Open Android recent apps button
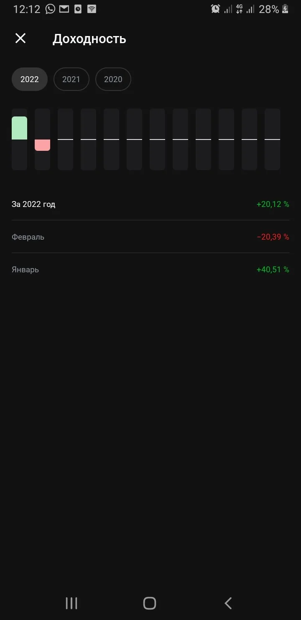Screen dimensions: 301x620 (x=71, y=603)
